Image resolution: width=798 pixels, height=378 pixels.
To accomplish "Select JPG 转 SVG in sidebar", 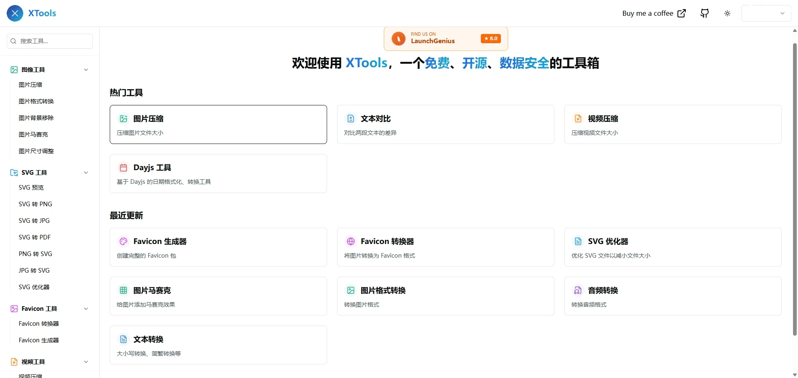I will pos(34,271).
